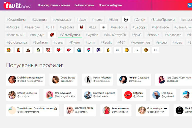The height and width of the screenshot is (128, 192).
Task: Click the @buzova86 handle text
Action: pyautogui.click(x=67, y=81)
